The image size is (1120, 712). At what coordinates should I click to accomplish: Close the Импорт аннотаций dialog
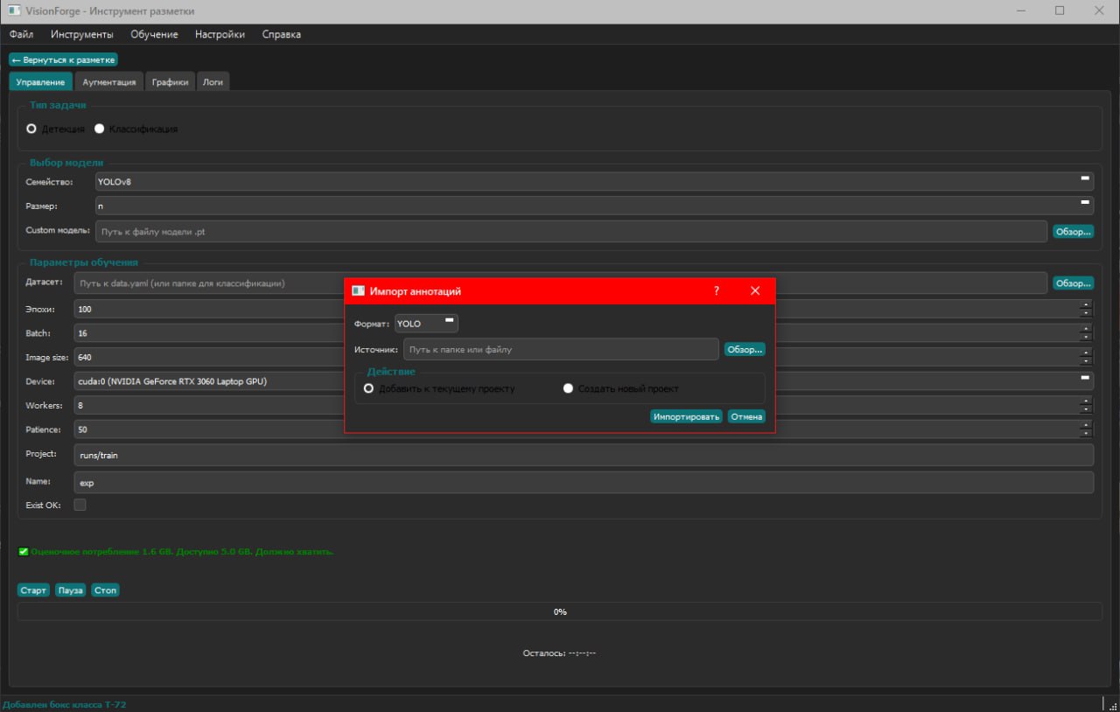click(x=755, y=291)
